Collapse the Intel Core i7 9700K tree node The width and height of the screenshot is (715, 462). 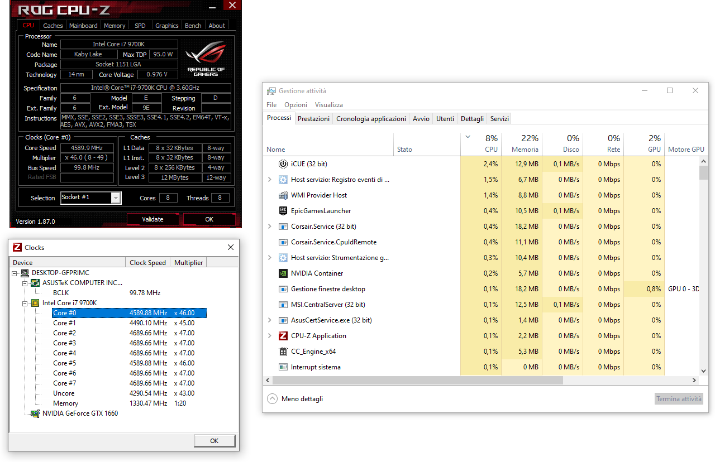pos(25,302)
